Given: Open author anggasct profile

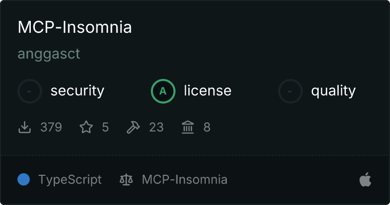Looking at the screenshot, I should tap(49, 54).
